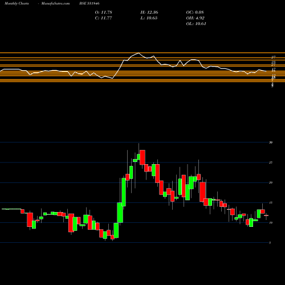Click the low value "L: 10.65"

(149, 18)
